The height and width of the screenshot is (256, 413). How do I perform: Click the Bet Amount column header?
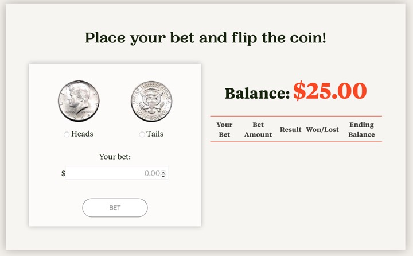click(258, 130)
